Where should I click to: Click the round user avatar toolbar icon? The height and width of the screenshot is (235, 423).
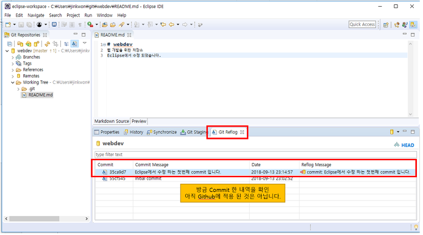pyautogui.click(x=40, y=24)
